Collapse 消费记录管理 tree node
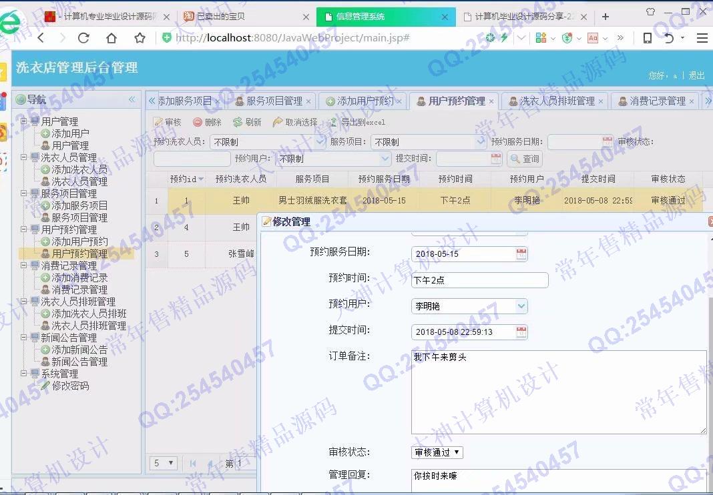The width and height of the screenshot is (713, 495). click(x=24, y=265)
